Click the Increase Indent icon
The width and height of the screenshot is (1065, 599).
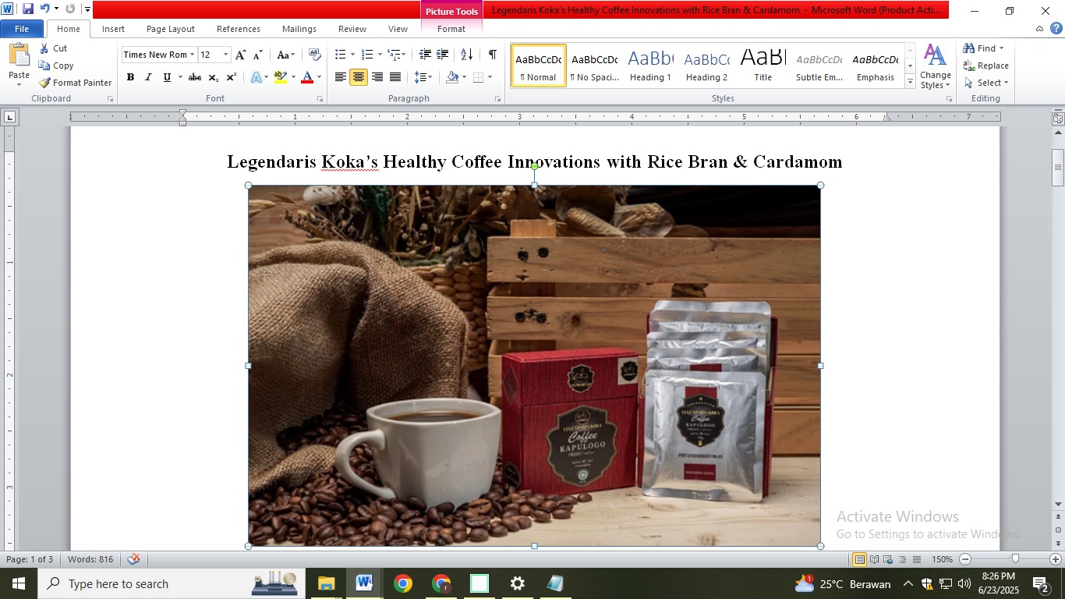click(443, 55)
